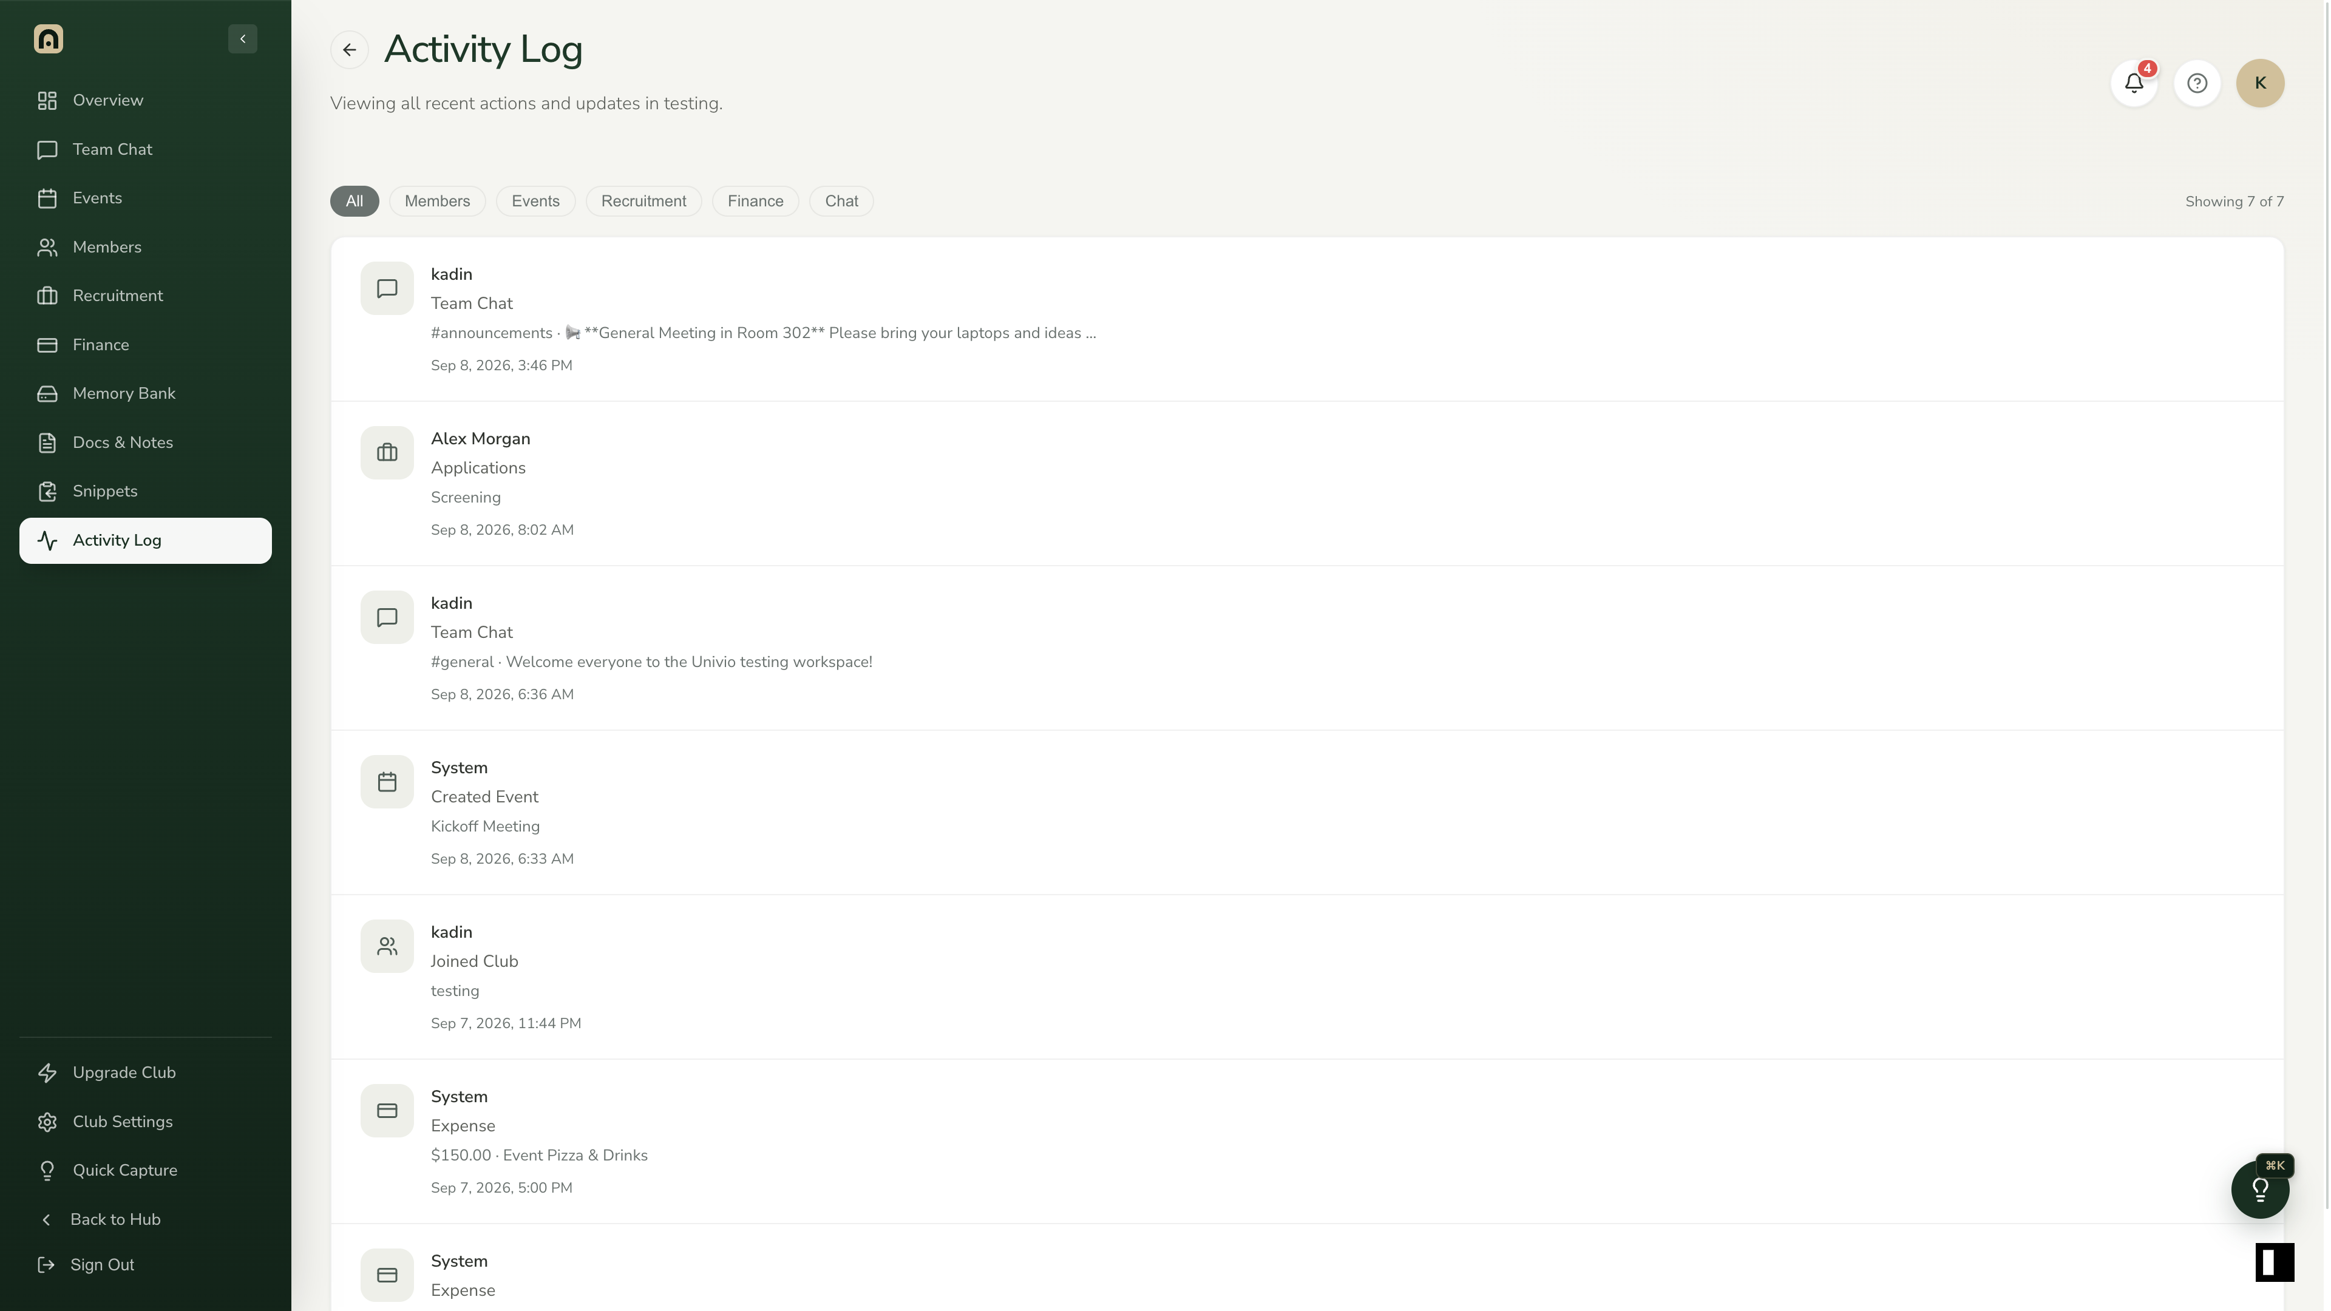The image size is (2331, 1311).
Task: Click the 'Sep 8, 2026, 3:46 PM' timestamp
Action: [501, 365]
